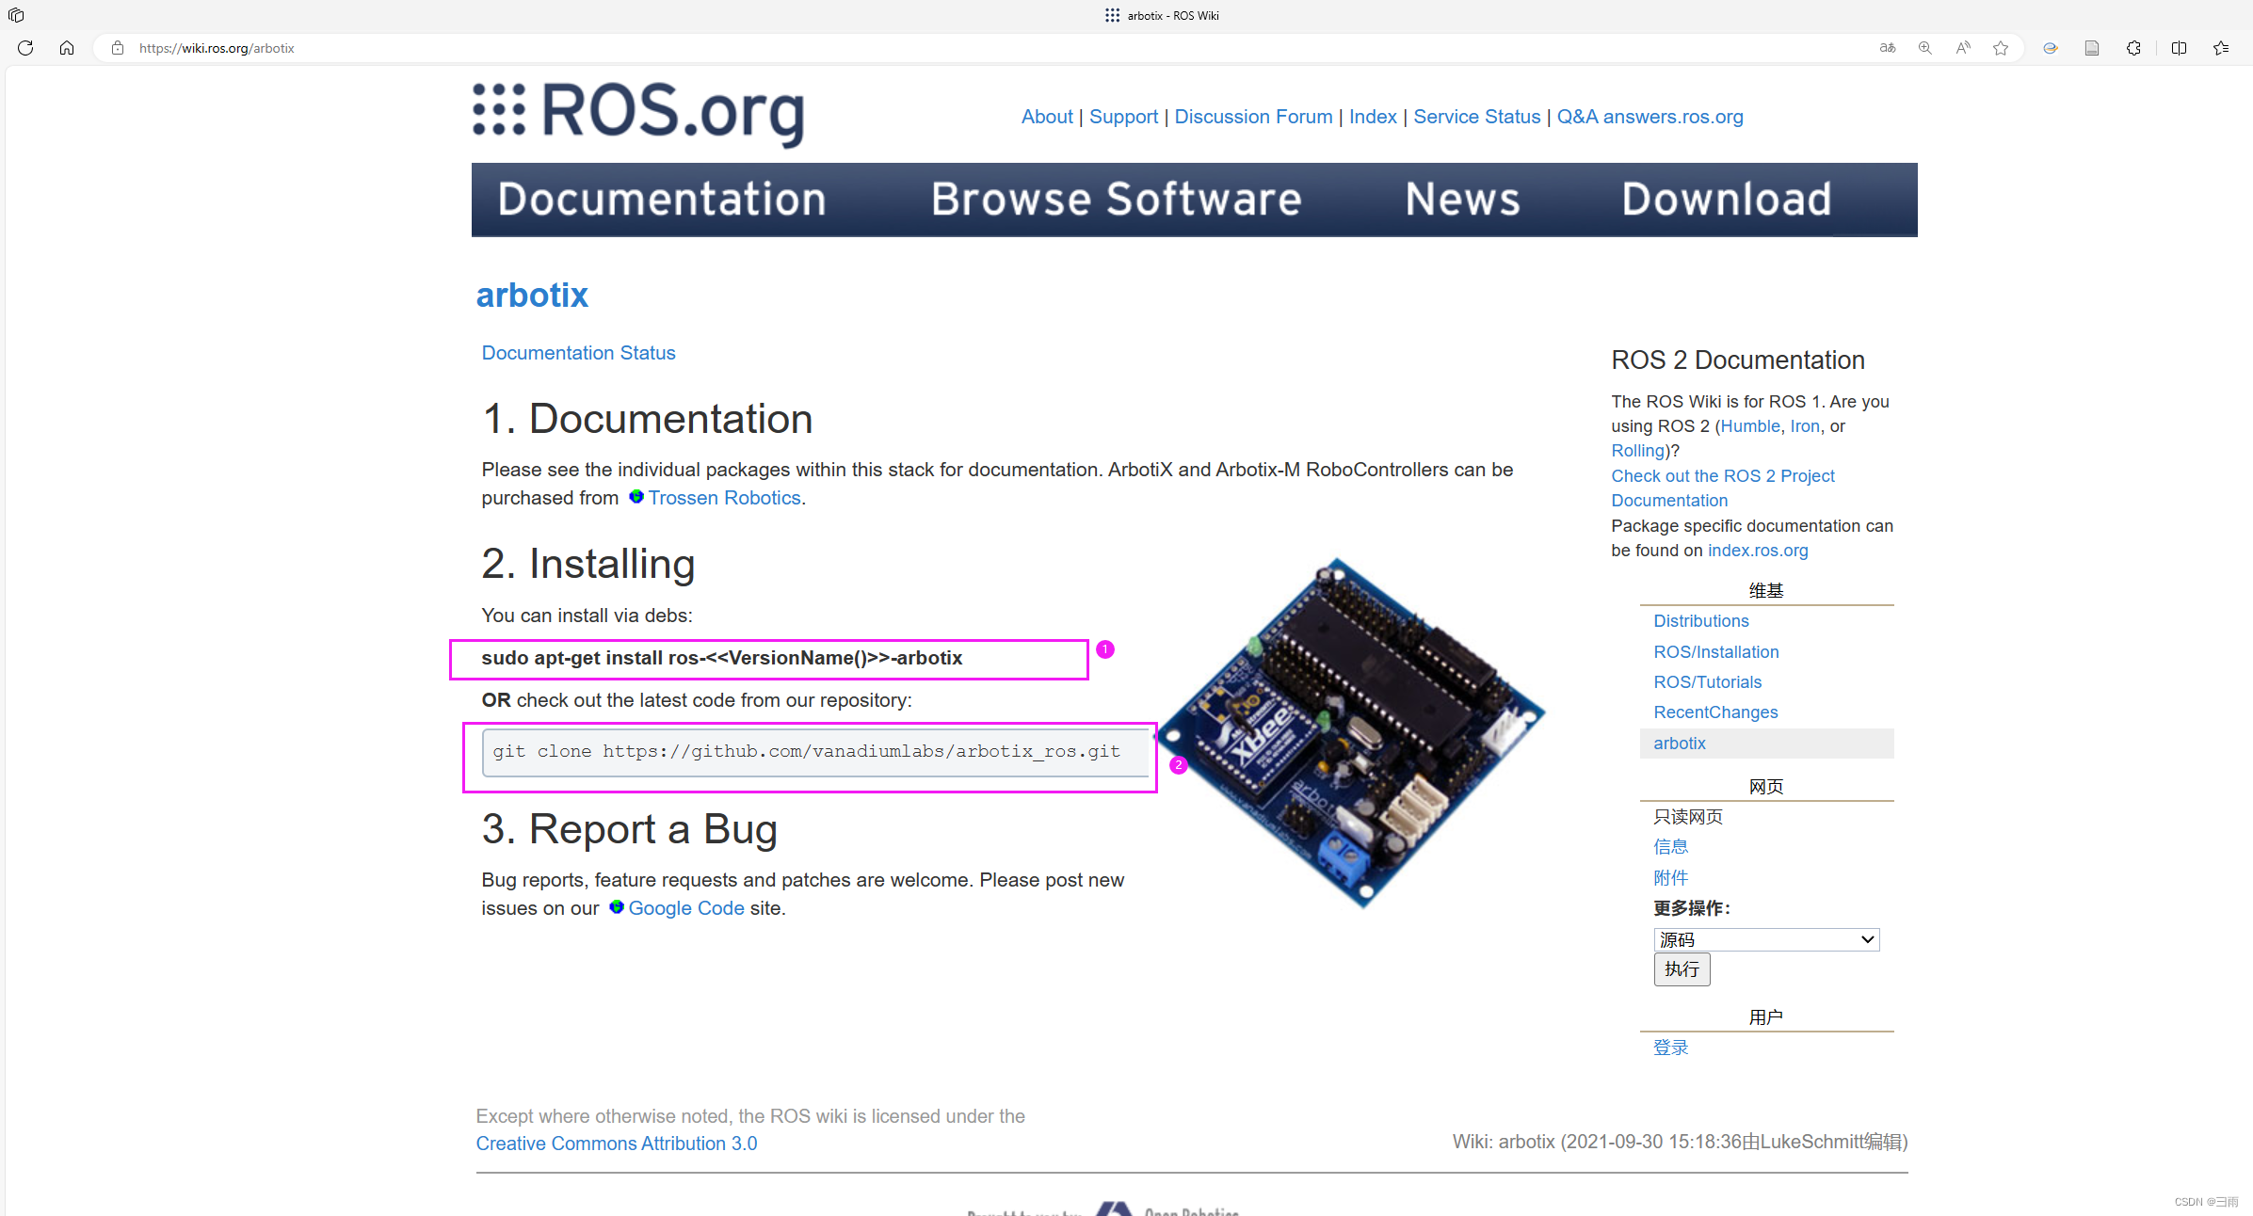
Task: Click the 只读网页 sidebar text
Action: (x=1688, y=817)
